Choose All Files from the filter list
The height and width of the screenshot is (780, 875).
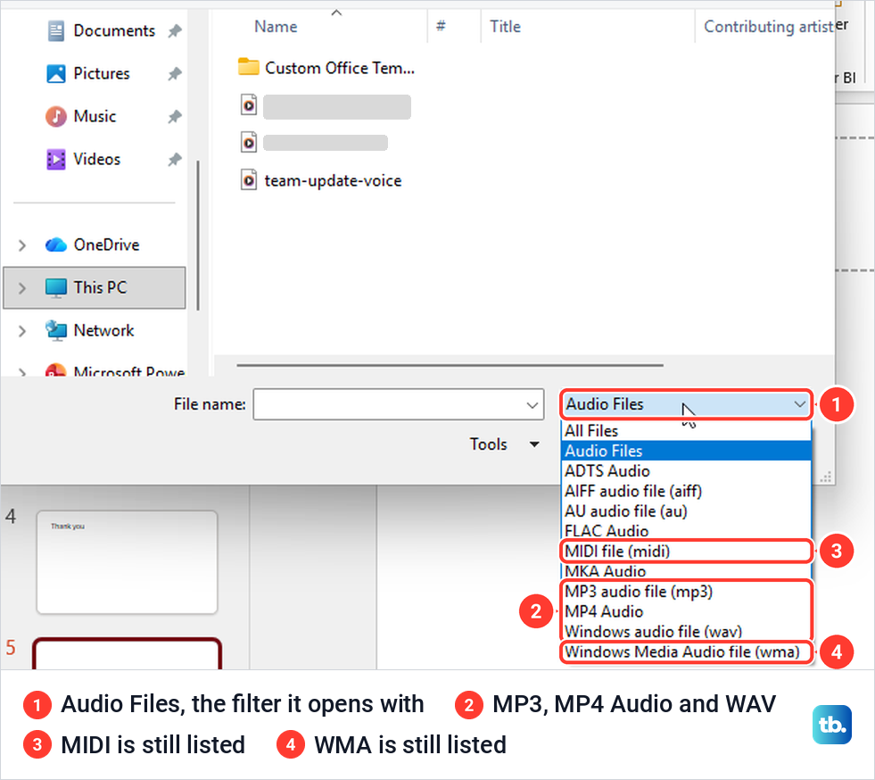tap(686, 431)
